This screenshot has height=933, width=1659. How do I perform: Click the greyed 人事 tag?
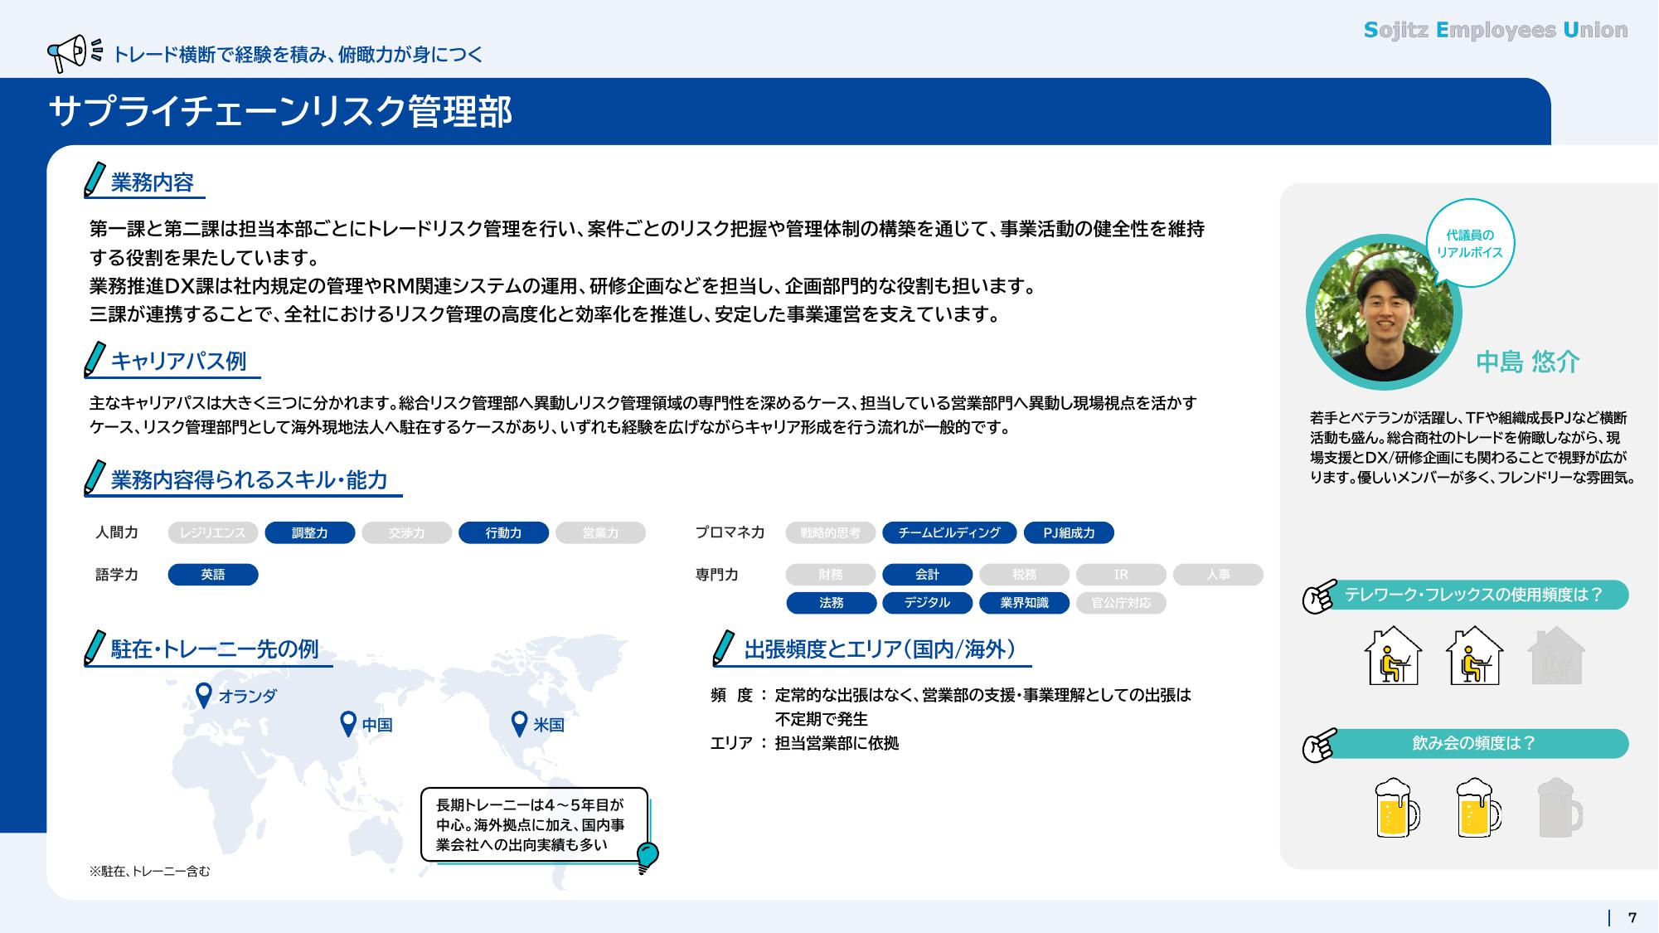click(1219, 575)
